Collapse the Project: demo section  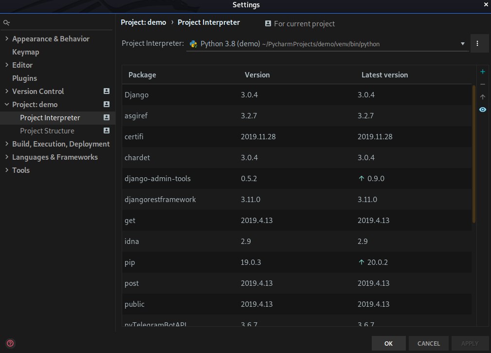click(x=7, y=104)
